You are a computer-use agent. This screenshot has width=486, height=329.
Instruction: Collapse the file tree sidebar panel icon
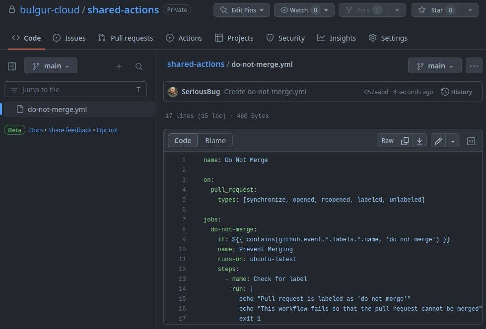point(12,66)
